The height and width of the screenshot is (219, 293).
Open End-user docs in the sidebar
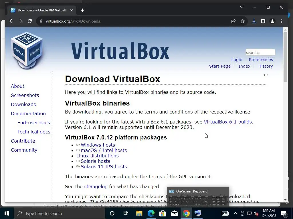click(x=34, y=123)
